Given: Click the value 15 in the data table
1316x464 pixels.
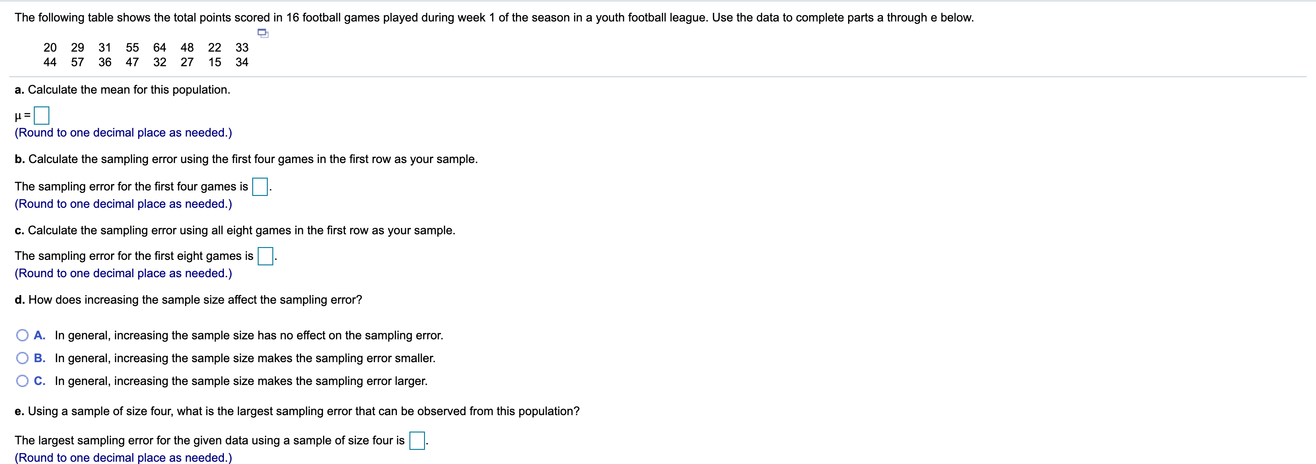Looking at the screenshot, I should tap(215, 62).
